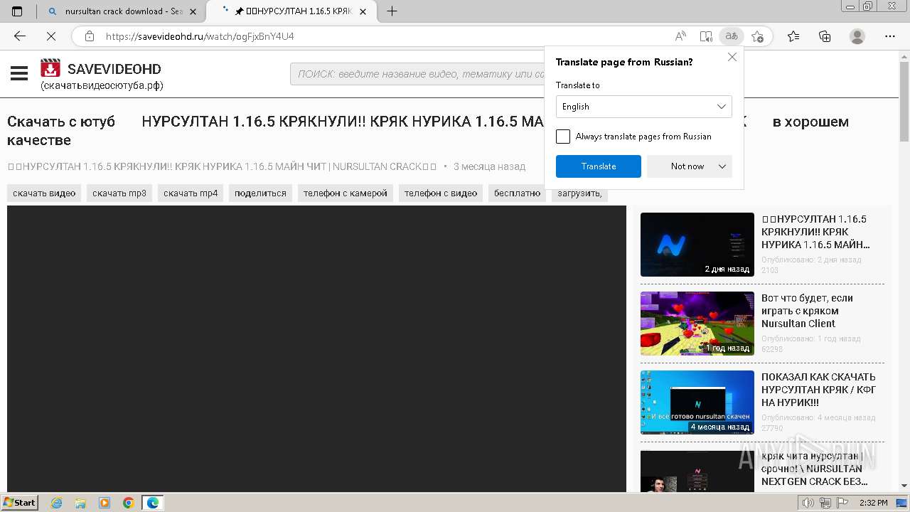This screenshot has width=910, height=512.
Task: Open the tab actions menu icon
Action: (17, 11)
